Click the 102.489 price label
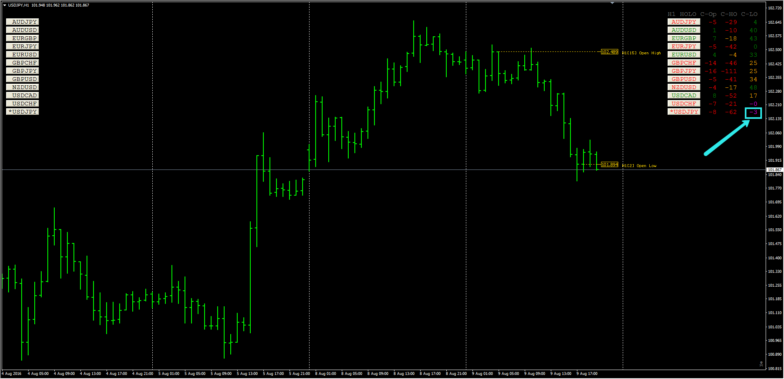This screenshot has width=784, height=379. 610,52
